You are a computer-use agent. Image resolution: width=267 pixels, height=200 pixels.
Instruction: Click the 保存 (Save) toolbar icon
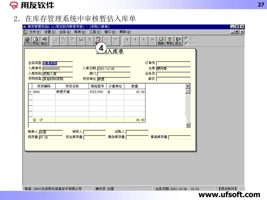coord(81,41)
